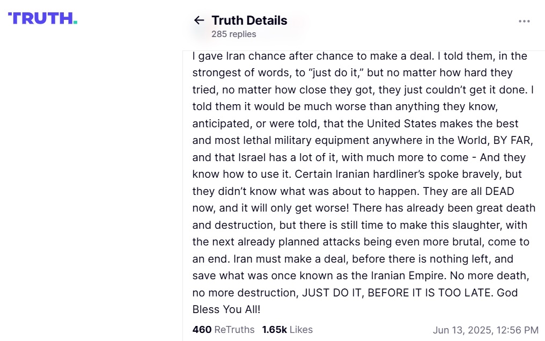Click the TRUTH logo

(x=42, y=18)
